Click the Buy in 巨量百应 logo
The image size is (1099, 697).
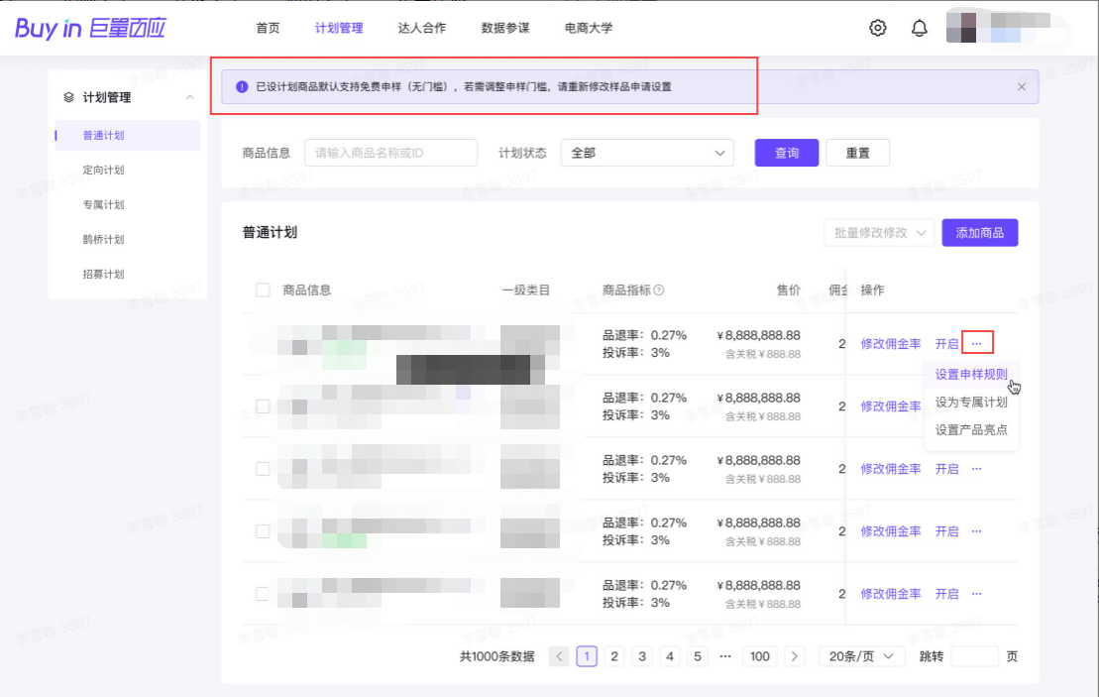pos(90,28)
